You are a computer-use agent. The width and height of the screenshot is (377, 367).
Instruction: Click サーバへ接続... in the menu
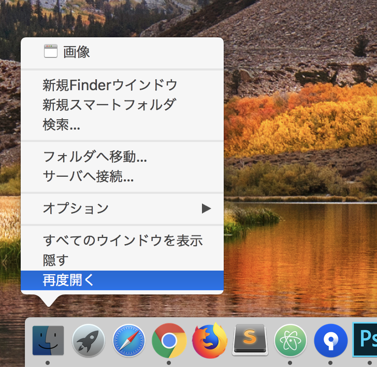point(88,176)
